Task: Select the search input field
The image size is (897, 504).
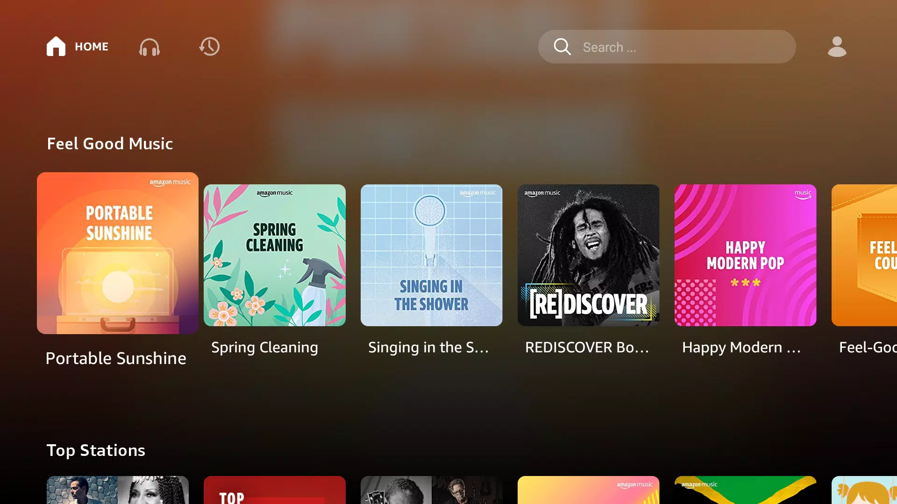Action: 667,47
